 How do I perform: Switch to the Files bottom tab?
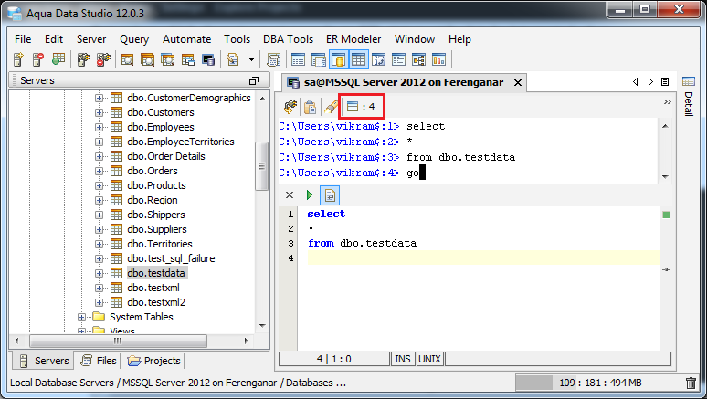[x=99, y=361]
